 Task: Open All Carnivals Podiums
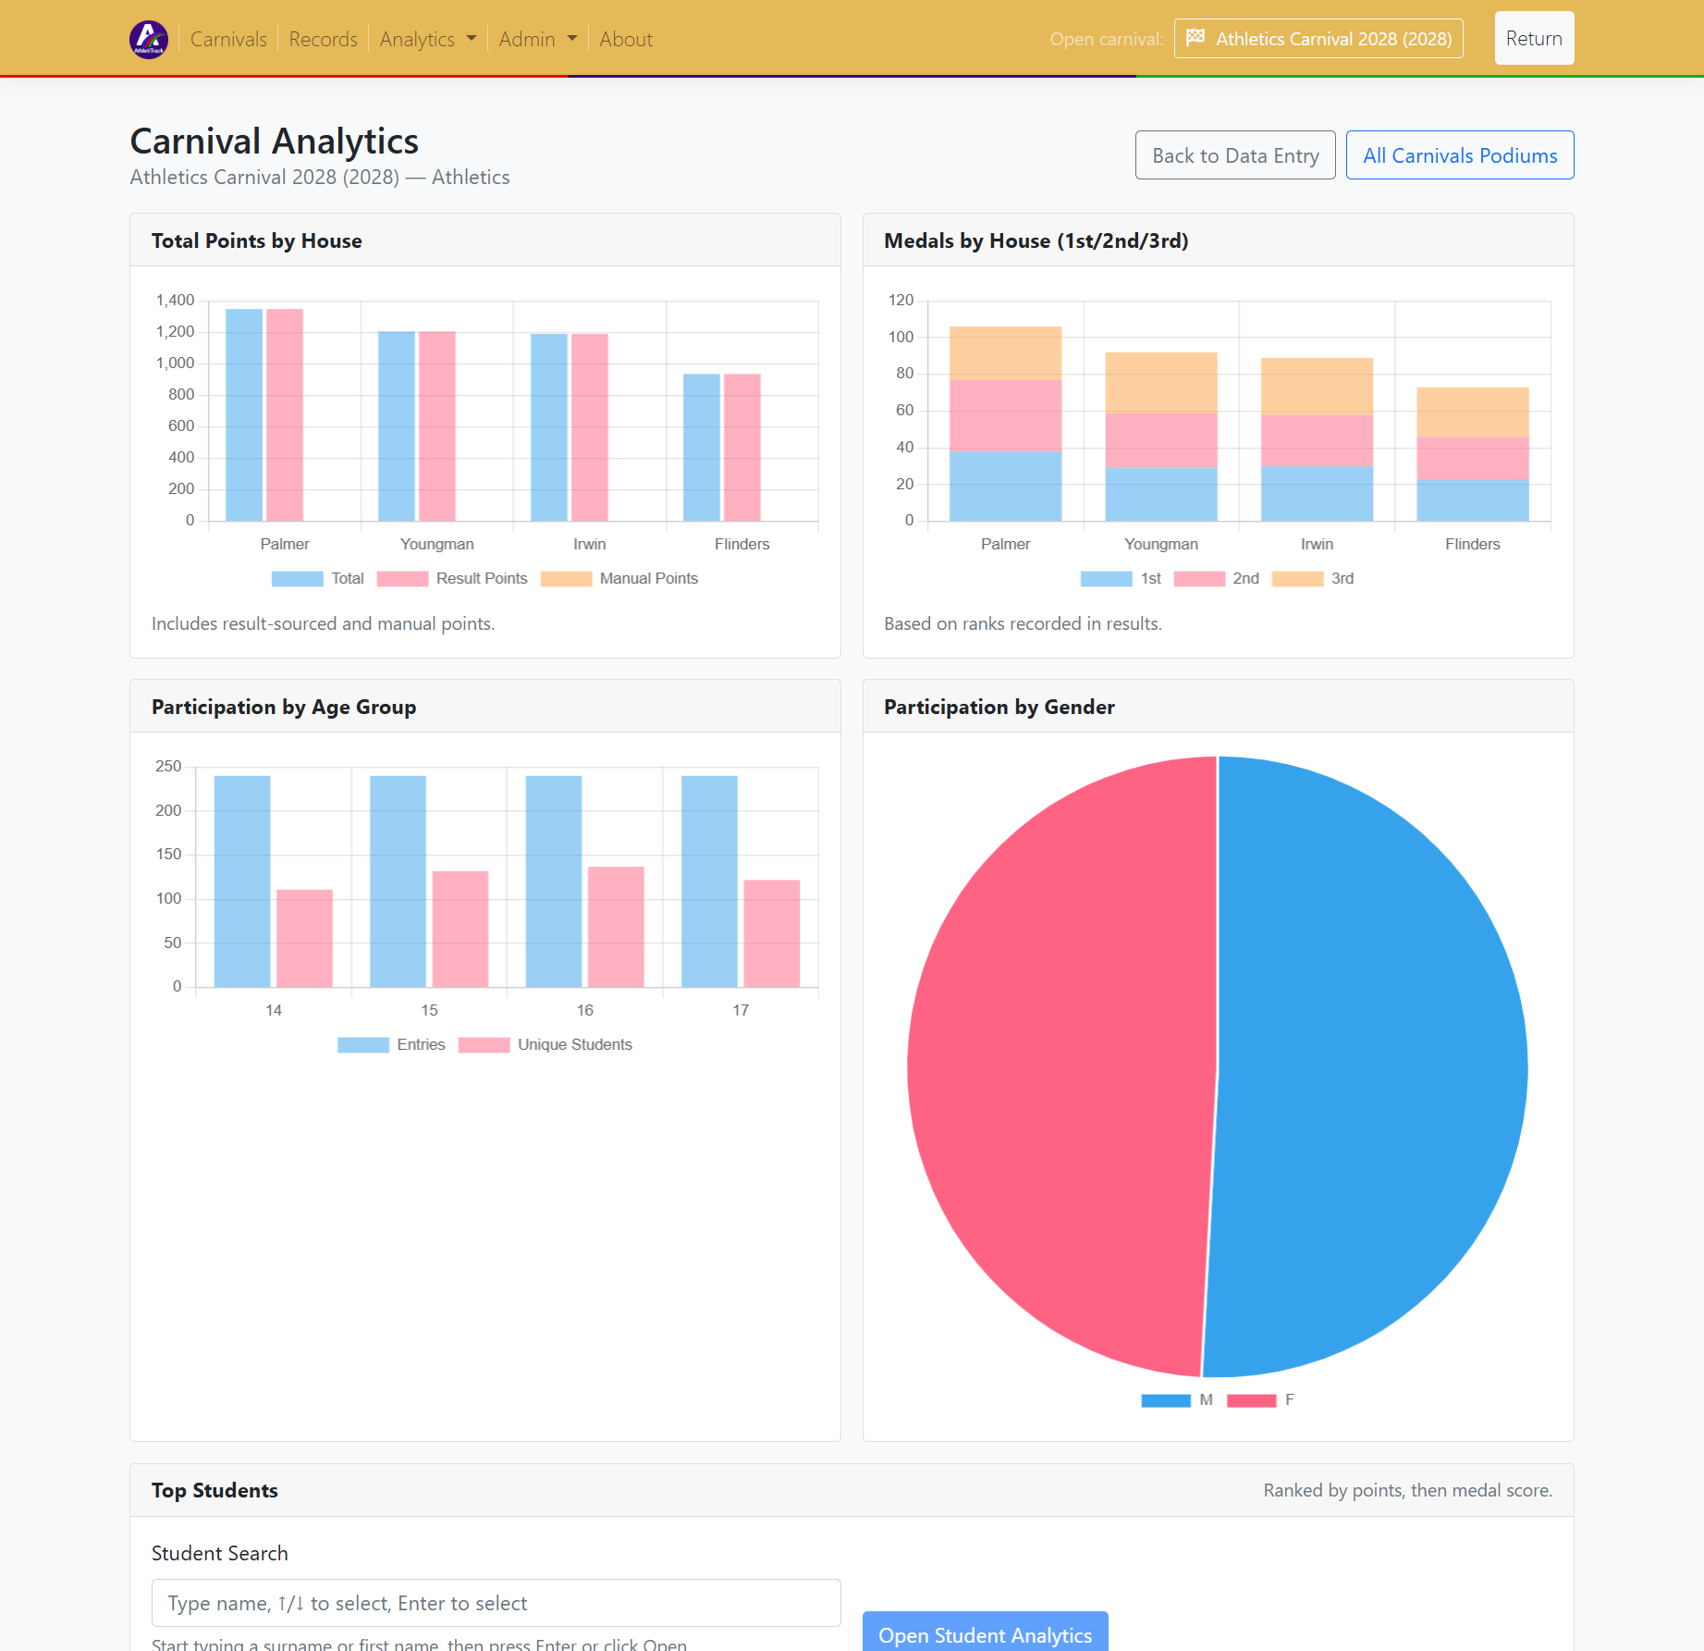tap(1460, 154)
